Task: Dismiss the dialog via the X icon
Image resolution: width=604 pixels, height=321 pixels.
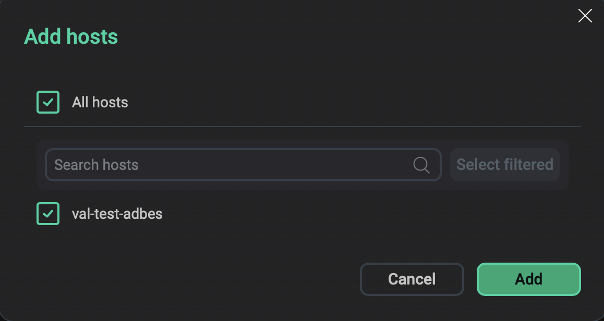Action: click(585, 16)
